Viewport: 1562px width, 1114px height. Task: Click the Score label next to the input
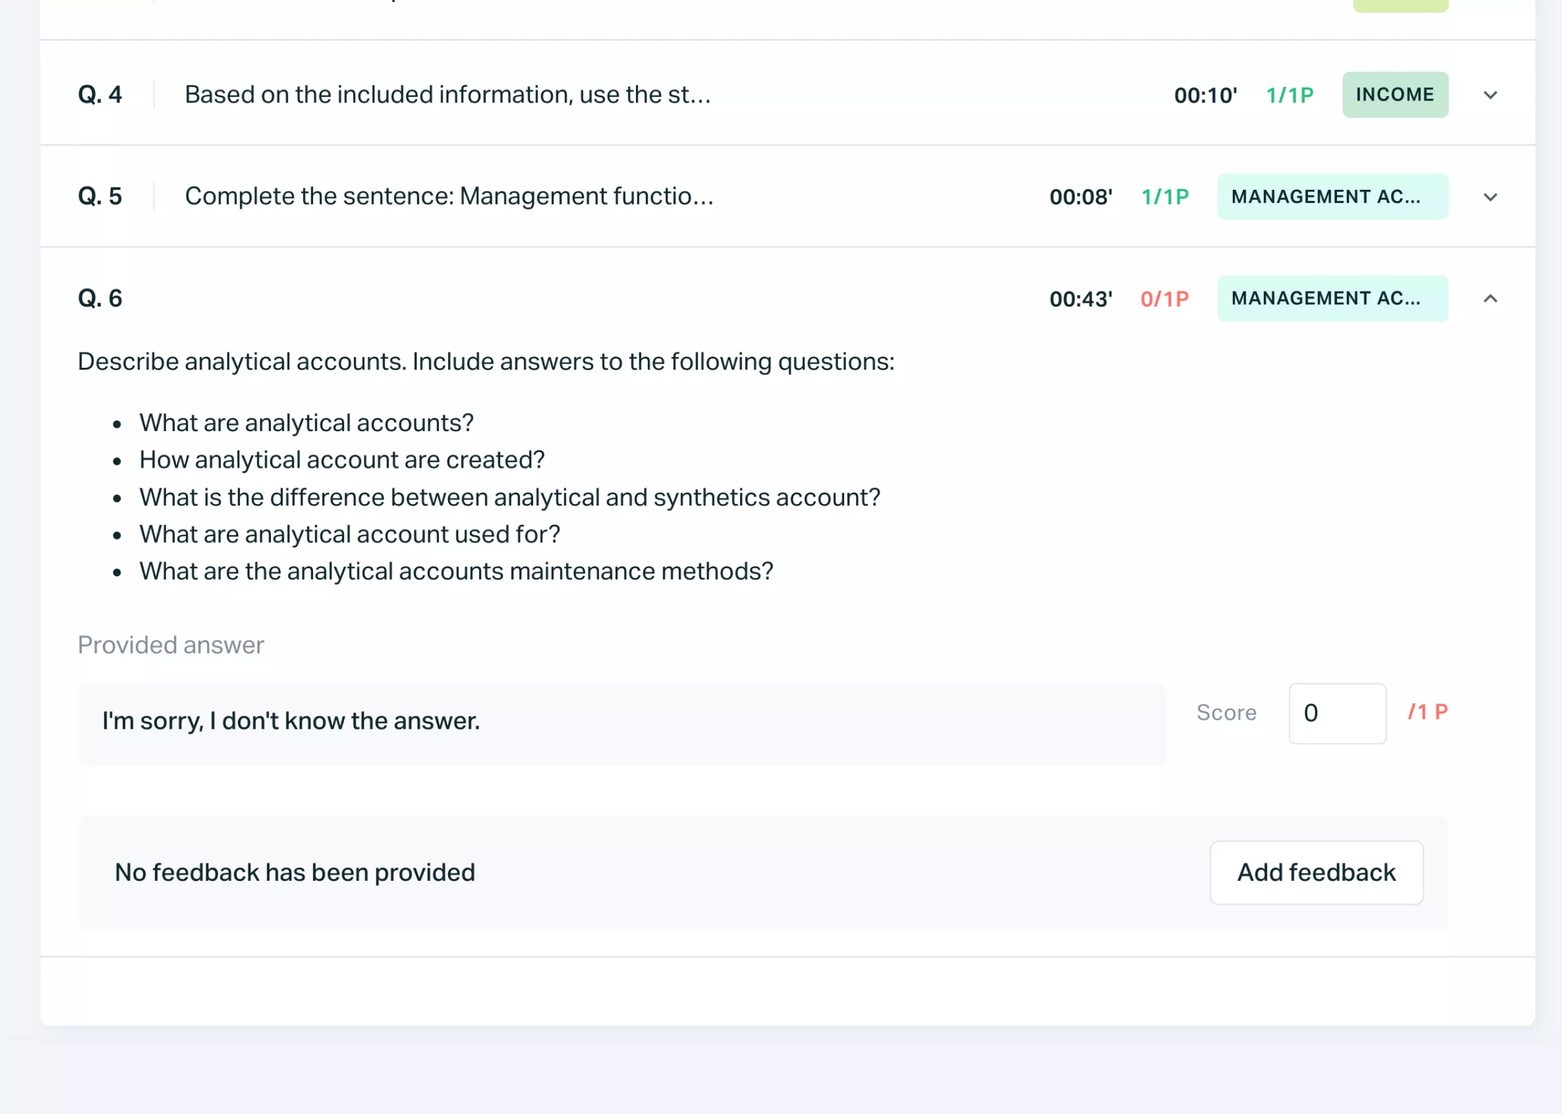coord(1226,712)
